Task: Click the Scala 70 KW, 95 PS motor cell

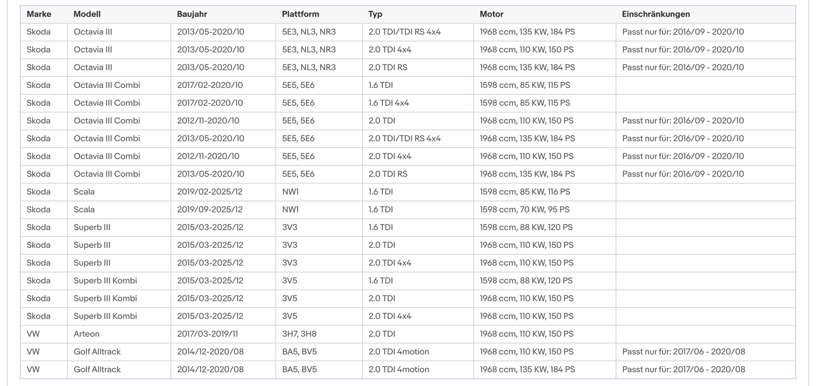Action: pos(544,209)
